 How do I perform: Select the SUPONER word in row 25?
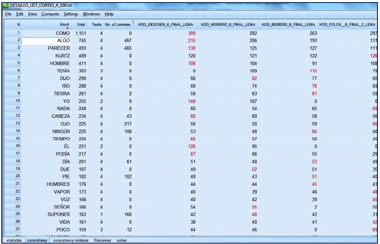point(58,213)
